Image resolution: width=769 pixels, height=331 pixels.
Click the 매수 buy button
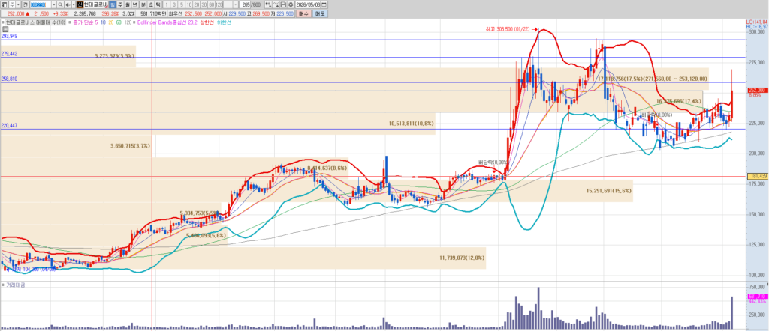click(x=303, y=13)
